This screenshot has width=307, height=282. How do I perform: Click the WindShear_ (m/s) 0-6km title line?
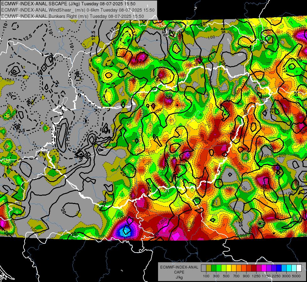[78, 10]
